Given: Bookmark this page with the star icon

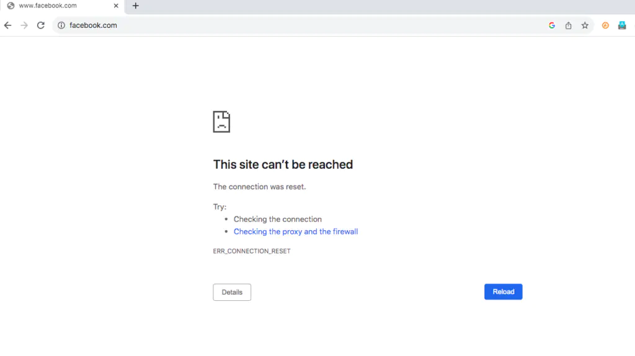Looking at the screenshot, I should [x=585, y=25].
